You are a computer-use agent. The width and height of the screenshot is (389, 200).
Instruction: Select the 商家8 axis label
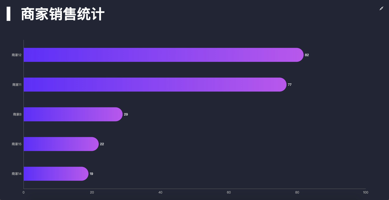[17, 114]
